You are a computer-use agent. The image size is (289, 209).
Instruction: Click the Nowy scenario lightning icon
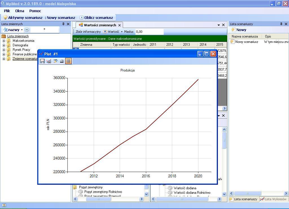tap(233, 30)
